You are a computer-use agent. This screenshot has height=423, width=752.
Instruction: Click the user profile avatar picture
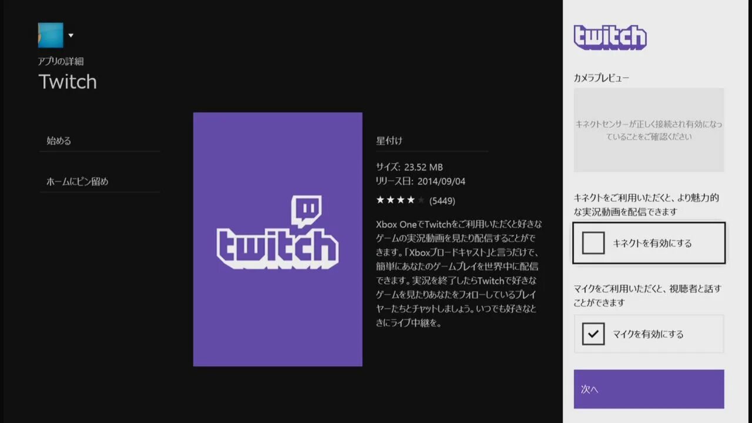[51, 35]
